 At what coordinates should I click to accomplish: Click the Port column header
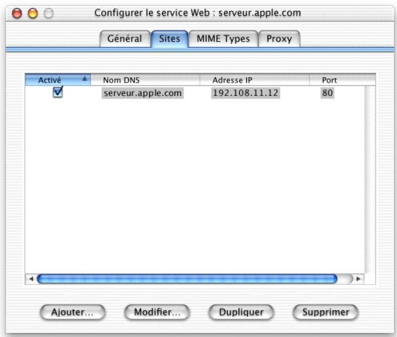click(343, 80)
